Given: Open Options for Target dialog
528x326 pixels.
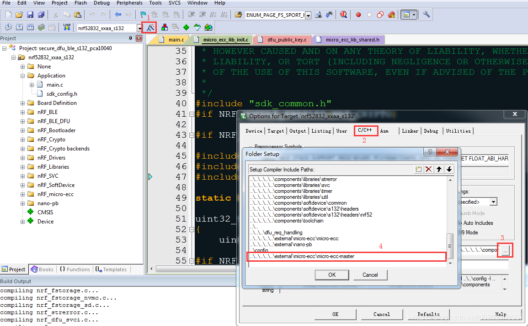Looking at the screenshot, I should (x=149, y=26).
